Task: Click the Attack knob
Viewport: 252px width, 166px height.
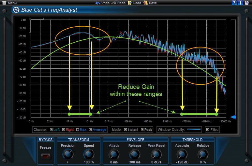Action: pos(114,154)
